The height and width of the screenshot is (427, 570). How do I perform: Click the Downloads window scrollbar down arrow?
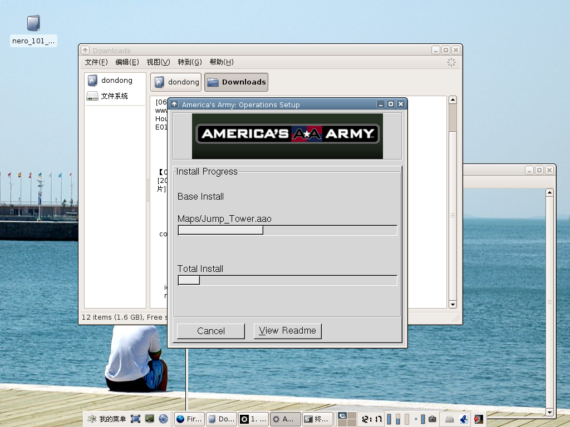pyautogui.click(x=453, y=304)
